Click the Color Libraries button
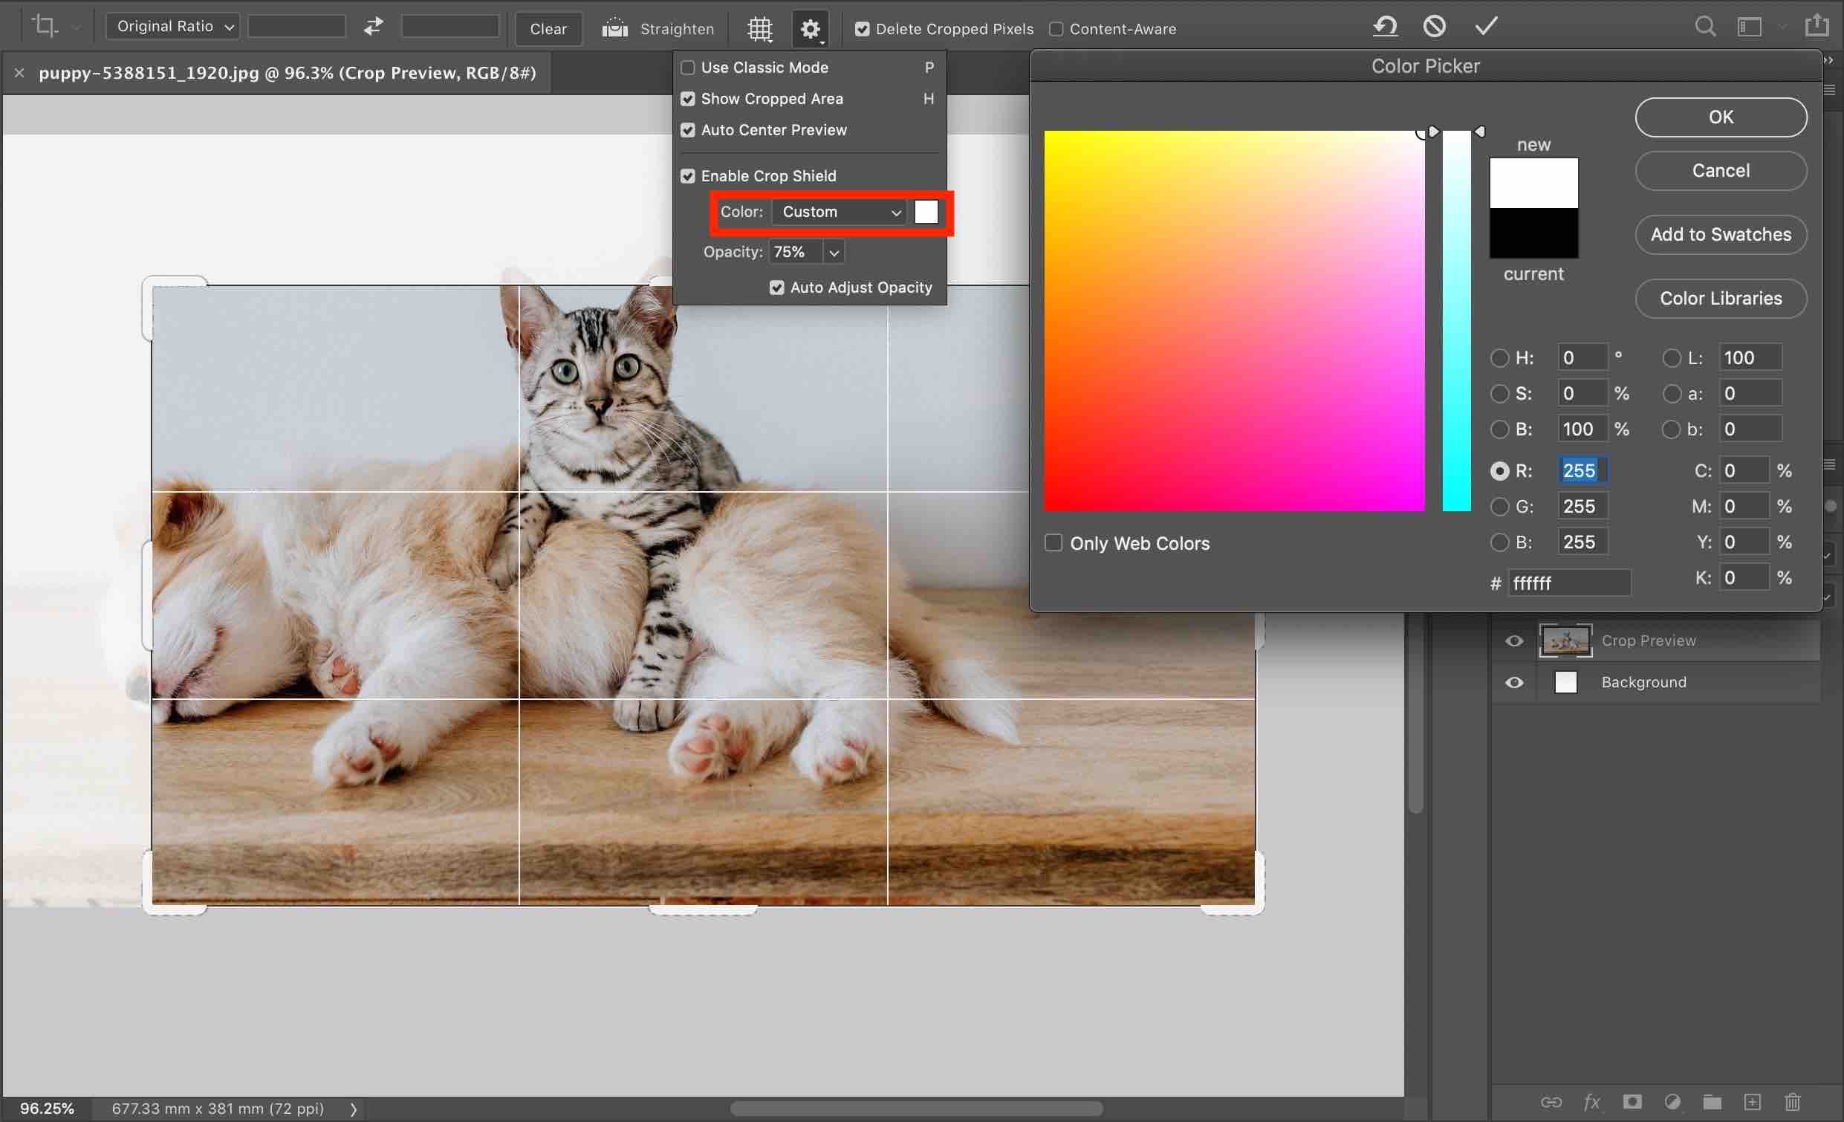Screen dimensions: 1844x1122 (1721, 299)
